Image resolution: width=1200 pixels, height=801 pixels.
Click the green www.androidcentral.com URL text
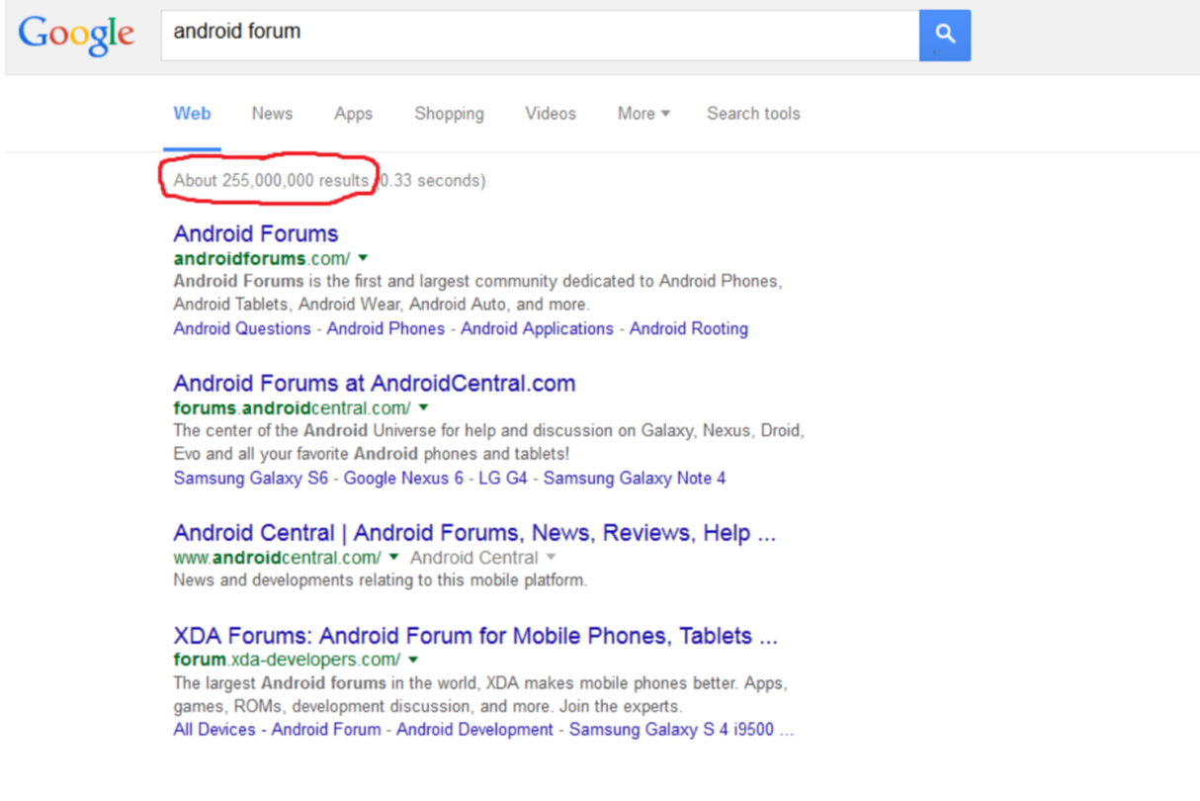pyautogui.click(x=277, y=558)
